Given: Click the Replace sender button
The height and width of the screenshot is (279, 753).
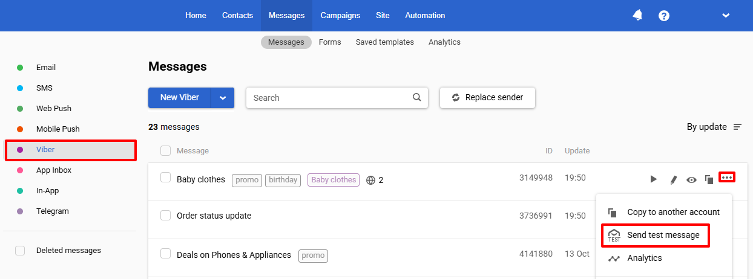Looking at the screenshot, I should point(487,97).
